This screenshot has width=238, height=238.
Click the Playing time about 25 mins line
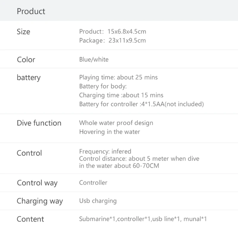click(x=118, y=77)
